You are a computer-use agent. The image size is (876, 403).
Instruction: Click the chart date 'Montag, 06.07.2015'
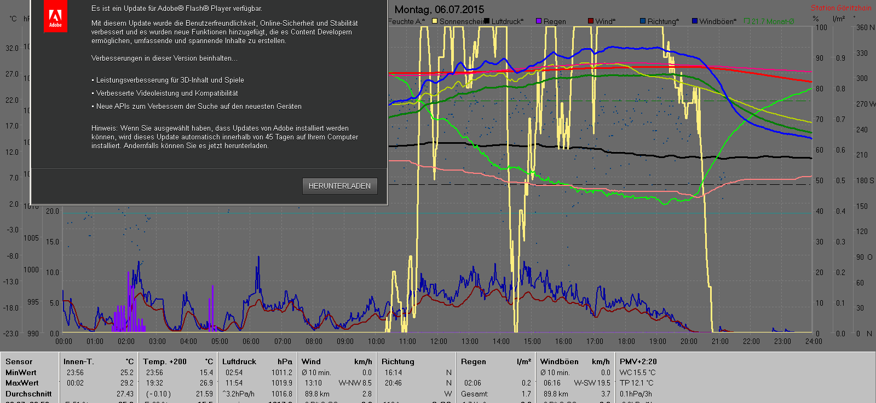439,10
